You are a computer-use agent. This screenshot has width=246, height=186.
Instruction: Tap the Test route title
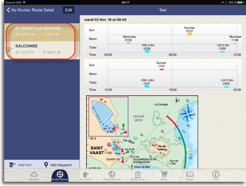coord(163,10)
